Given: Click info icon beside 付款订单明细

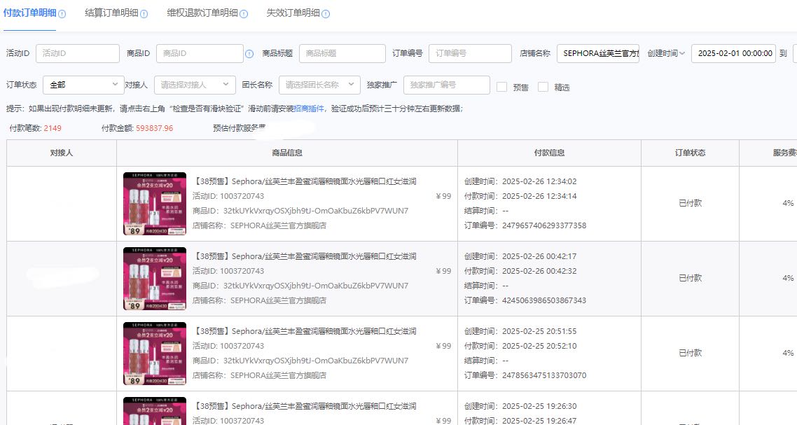Looking at the screenshot, I should [x=62, y=14].
